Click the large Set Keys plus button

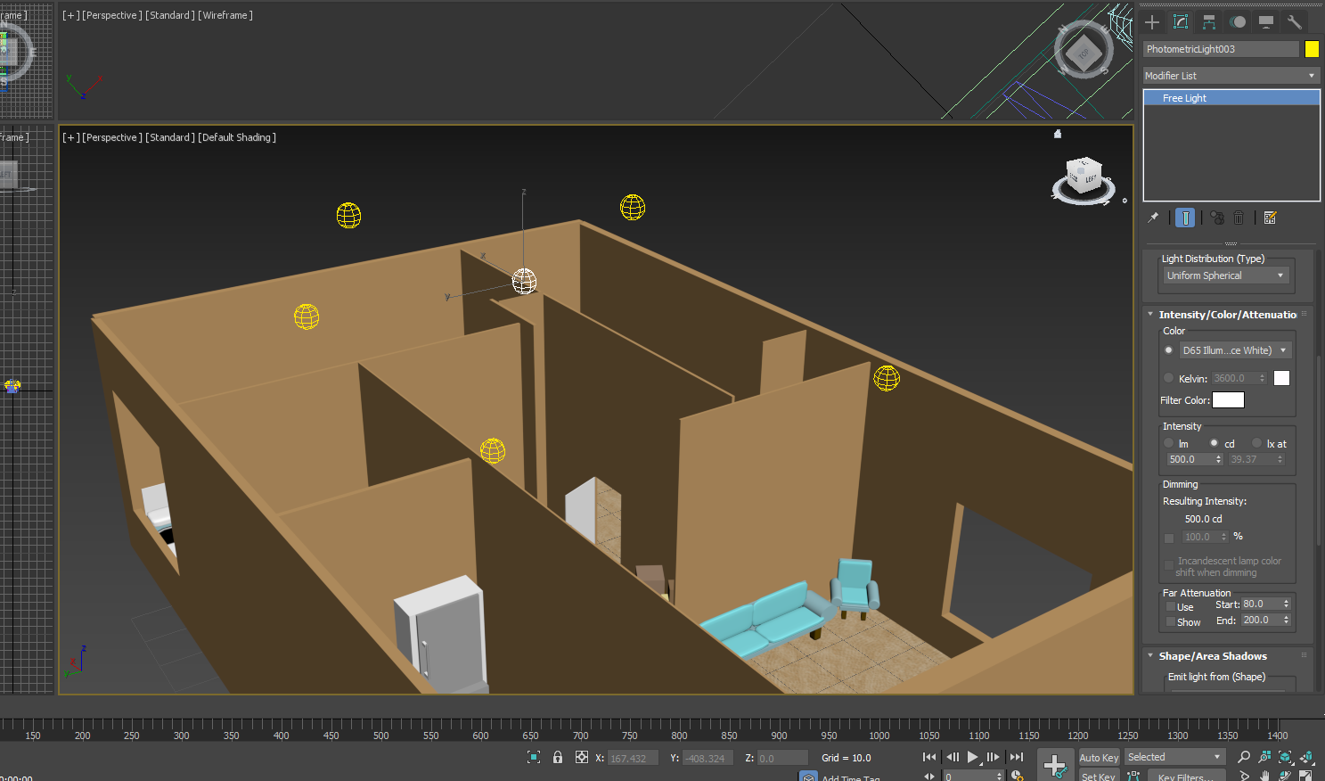1055,765
